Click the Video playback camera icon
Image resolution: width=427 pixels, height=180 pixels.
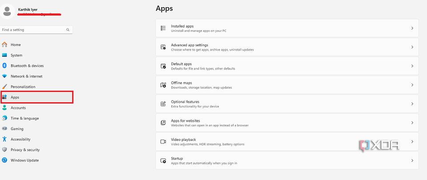[x=163, y=142]
